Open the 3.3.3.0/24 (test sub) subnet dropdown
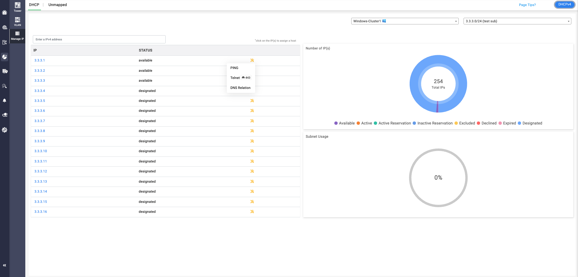The height and width of the screenshot is (277, 578). (x=517, y=21)
